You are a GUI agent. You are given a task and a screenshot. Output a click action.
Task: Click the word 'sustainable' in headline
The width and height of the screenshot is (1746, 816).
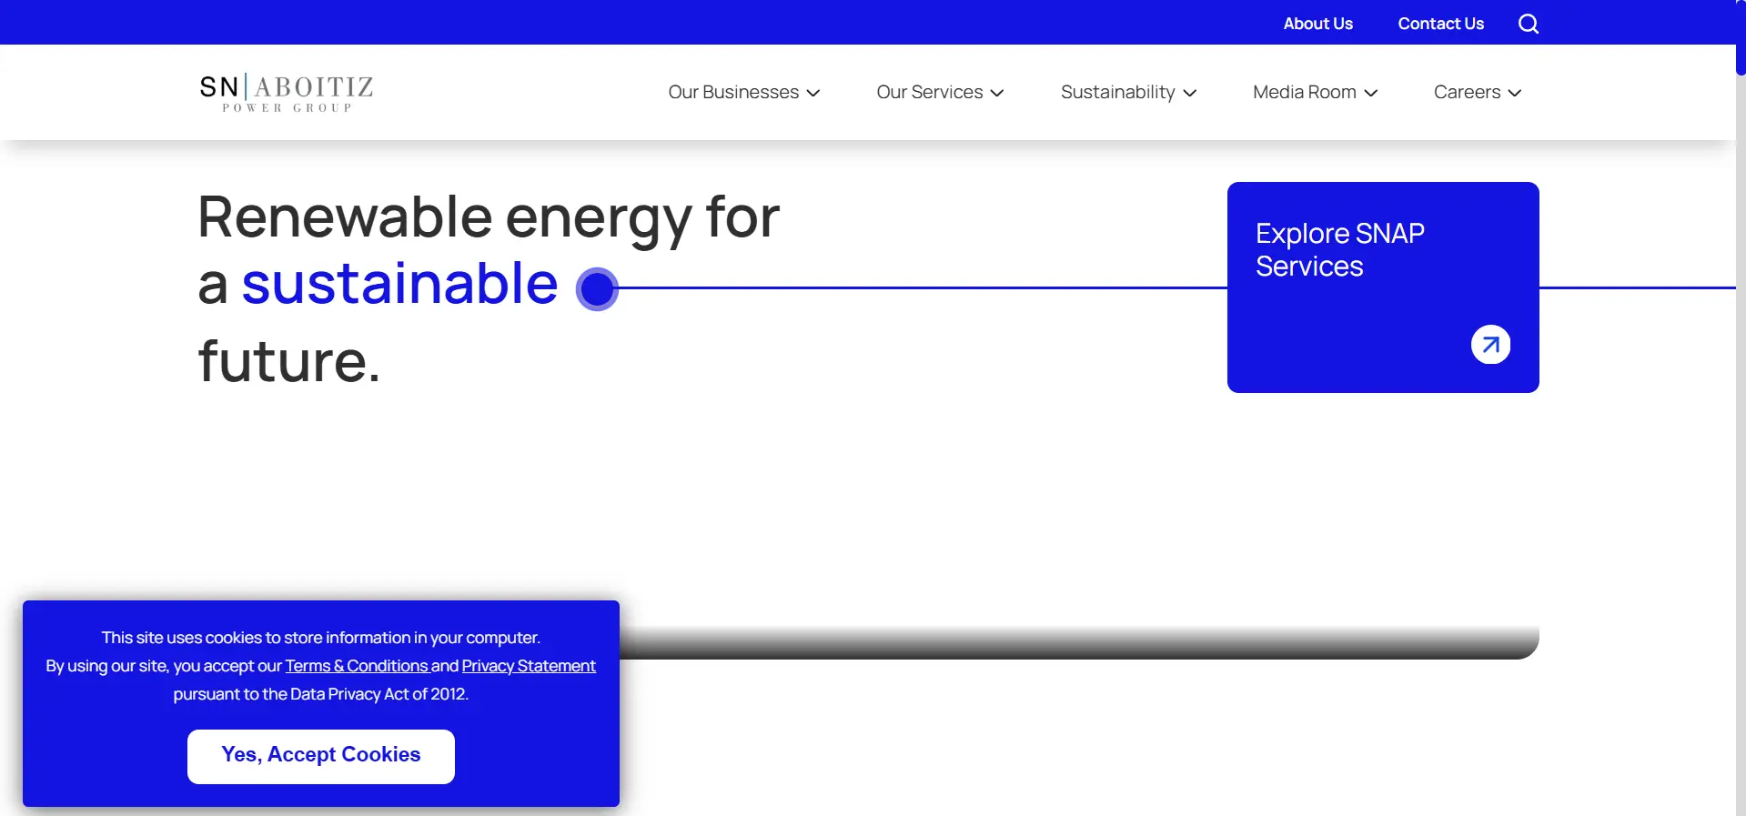click(399, 283)
